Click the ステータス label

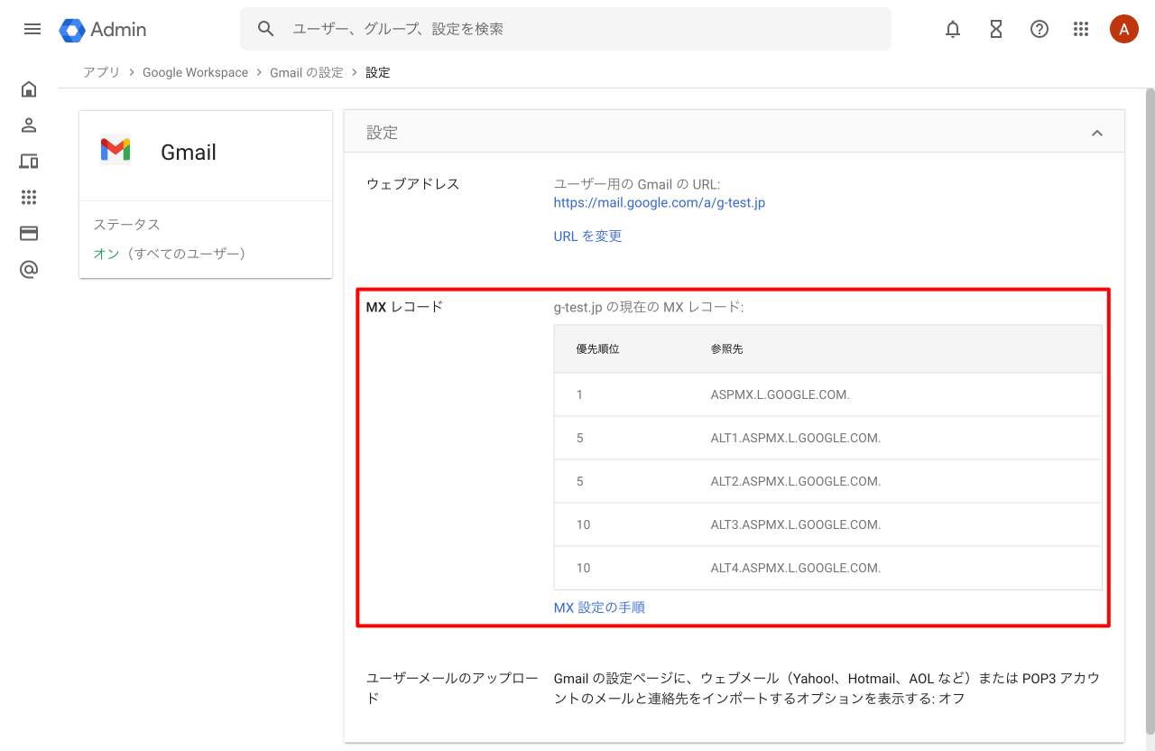coord(127,225)
